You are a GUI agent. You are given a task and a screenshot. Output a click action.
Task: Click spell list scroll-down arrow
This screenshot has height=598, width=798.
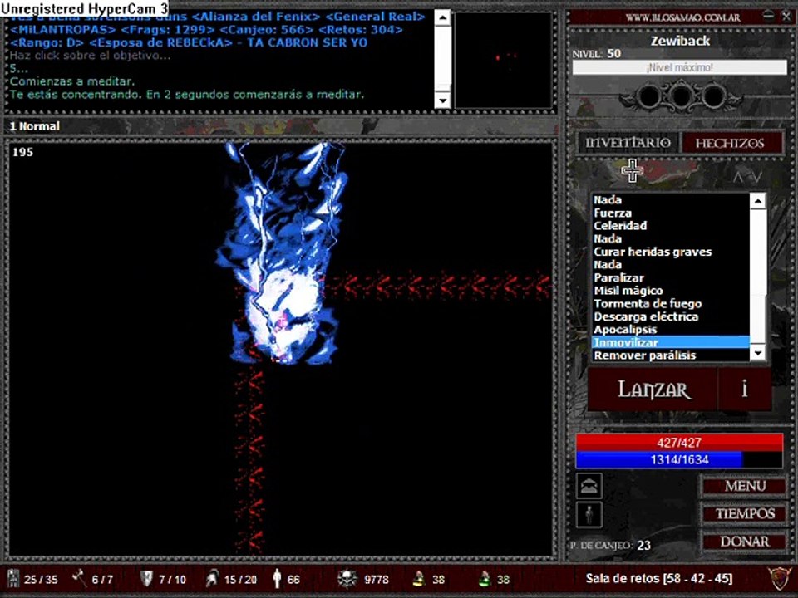point(758,353)
